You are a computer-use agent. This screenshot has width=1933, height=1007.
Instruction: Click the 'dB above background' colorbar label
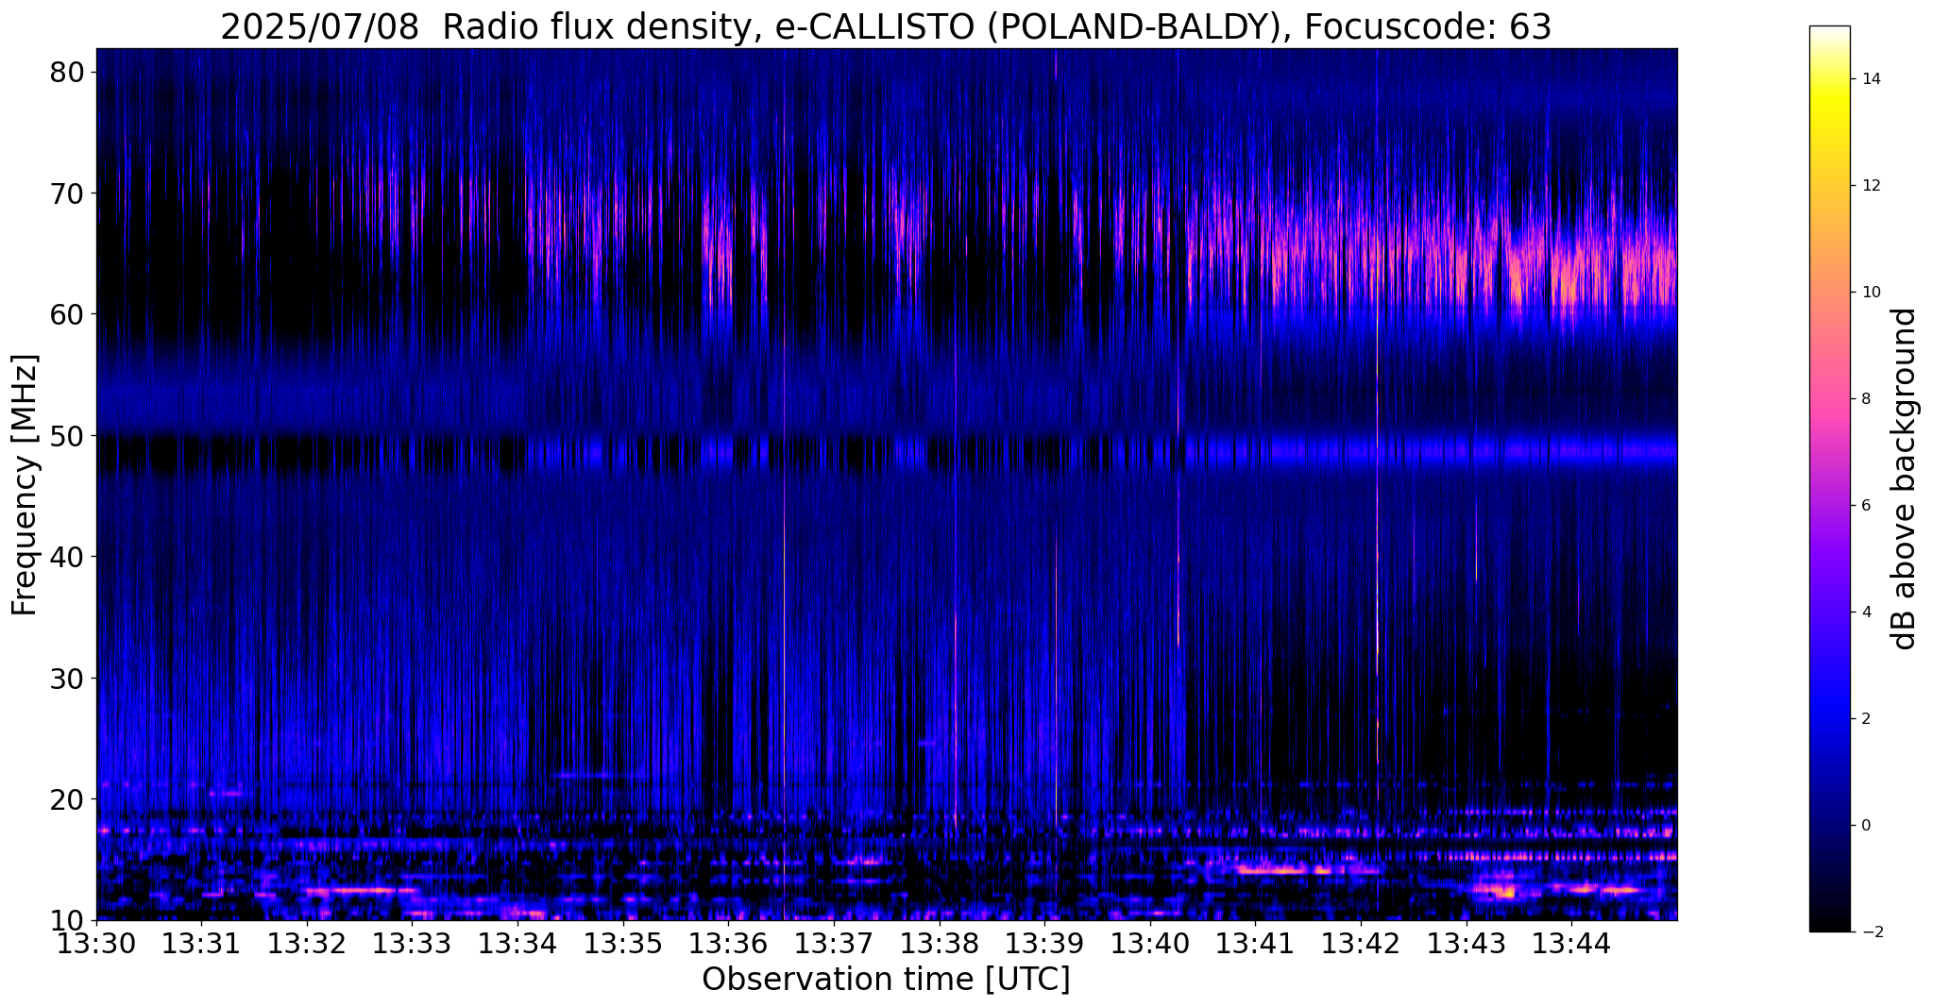(x=1904, y=478)
